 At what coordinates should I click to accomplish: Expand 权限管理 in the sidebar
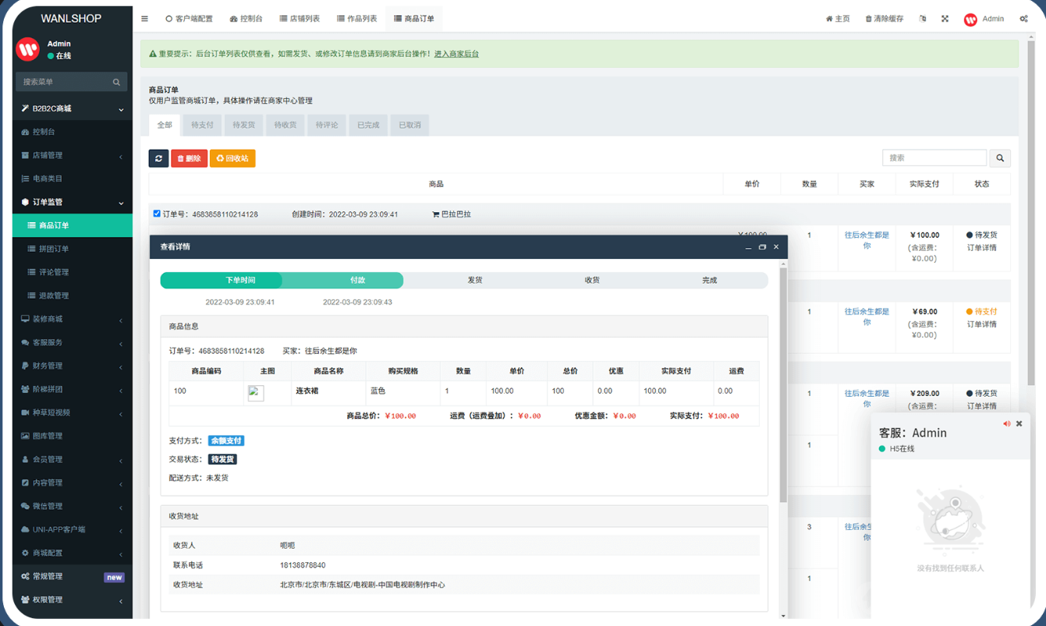[73, 599]
